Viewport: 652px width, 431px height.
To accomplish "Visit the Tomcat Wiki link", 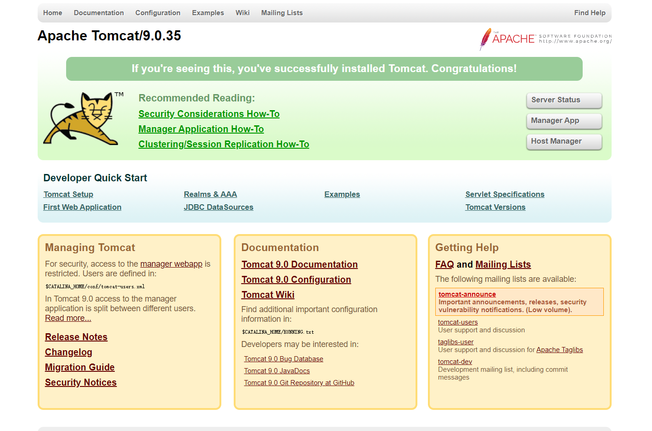I will point(268,295).
